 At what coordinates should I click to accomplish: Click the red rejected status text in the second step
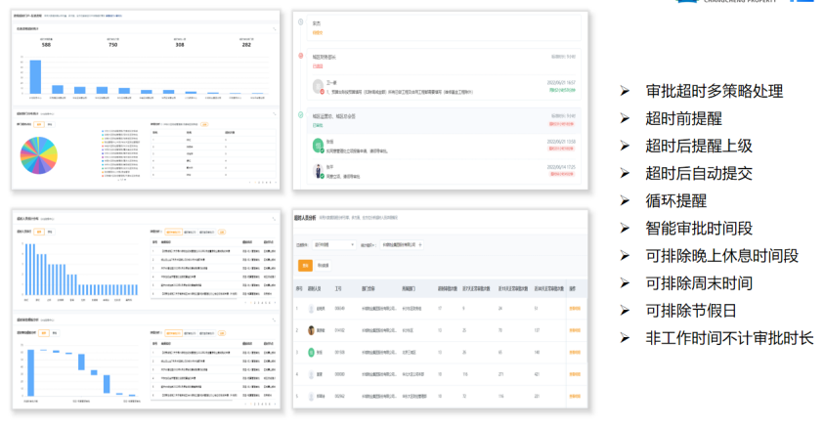tap(318, 66)
